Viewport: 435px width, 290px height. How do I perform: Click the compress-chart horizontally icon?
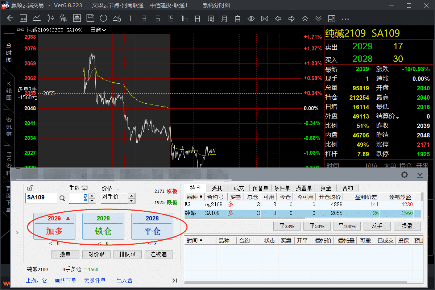click(x=264, y=18)
